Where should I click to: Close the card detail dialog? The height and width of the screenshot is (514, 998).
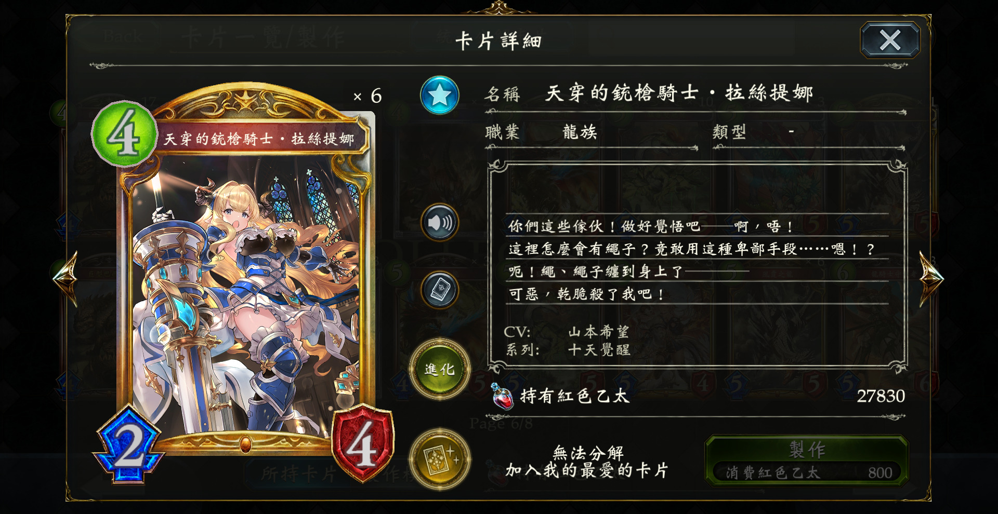coord(890,40)
